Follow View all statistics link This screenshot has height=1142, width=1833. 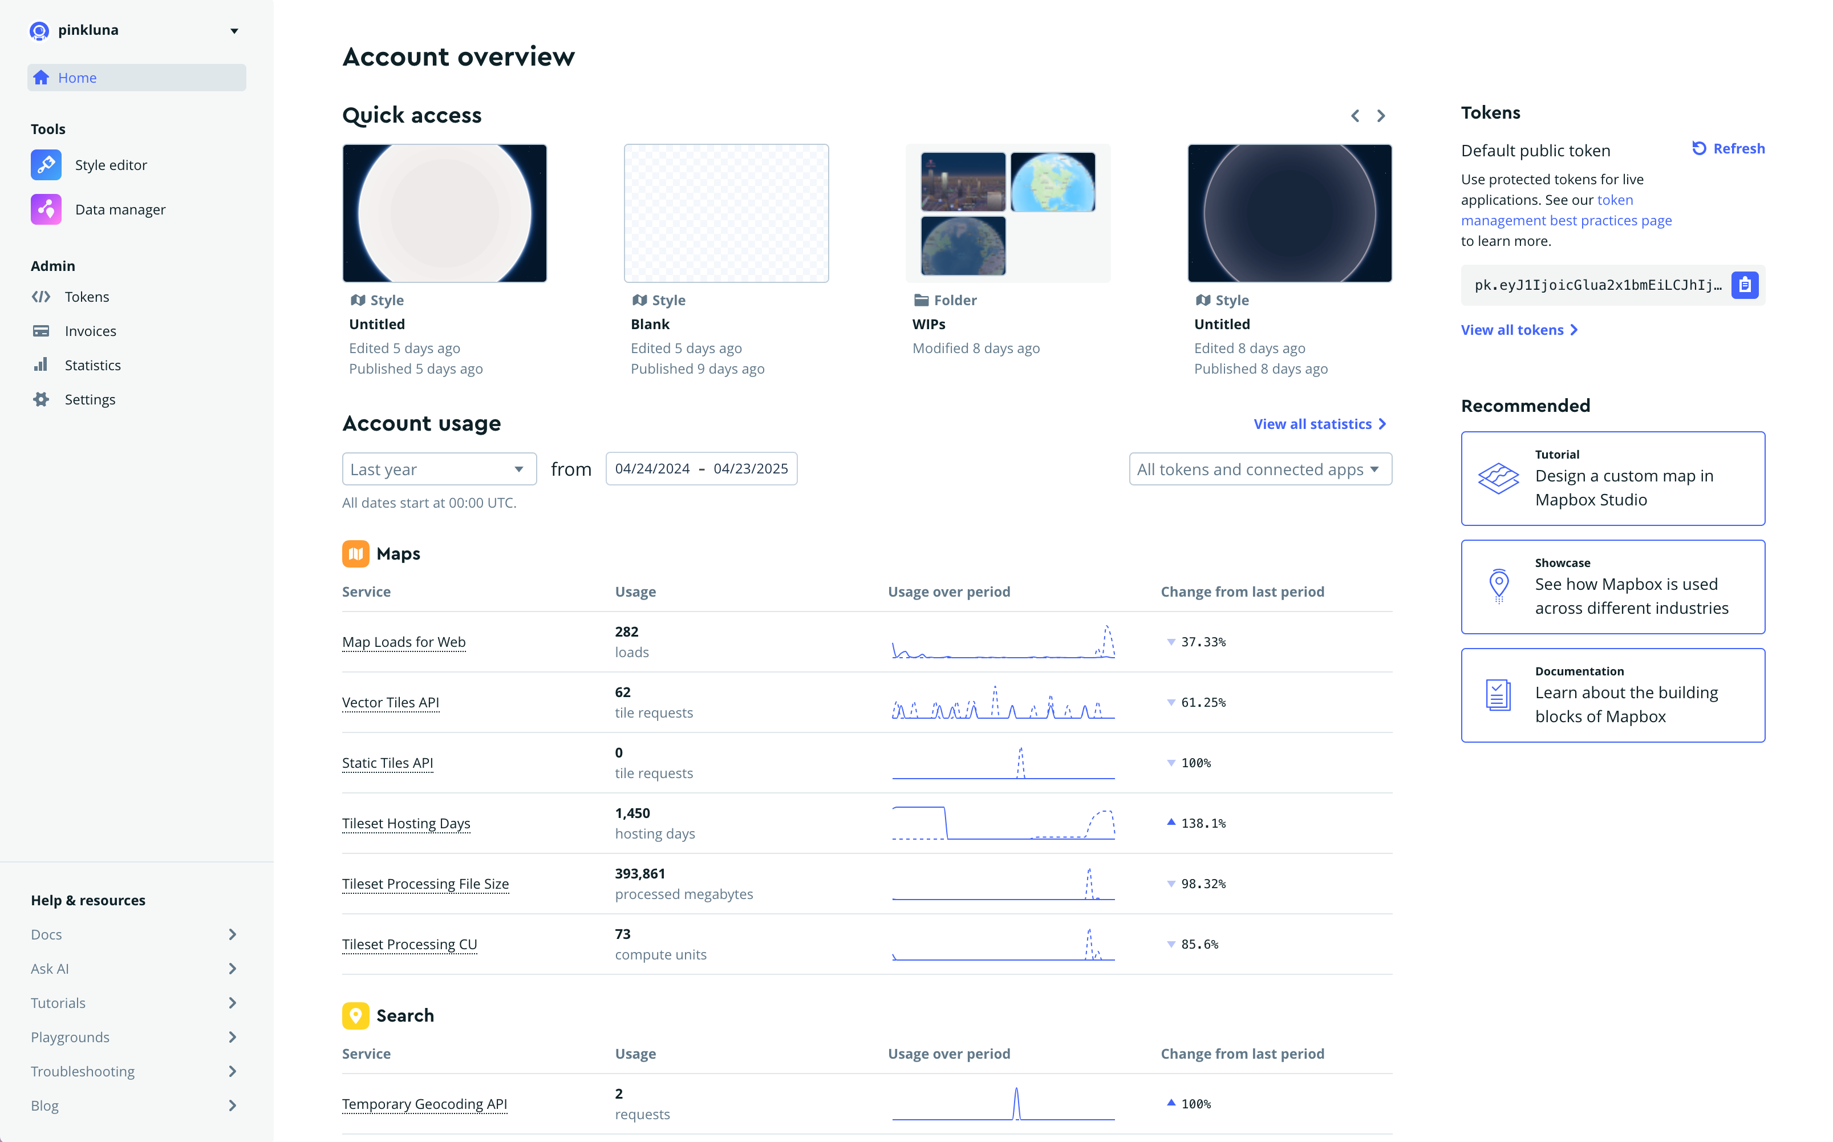[x=1320, y=424]
